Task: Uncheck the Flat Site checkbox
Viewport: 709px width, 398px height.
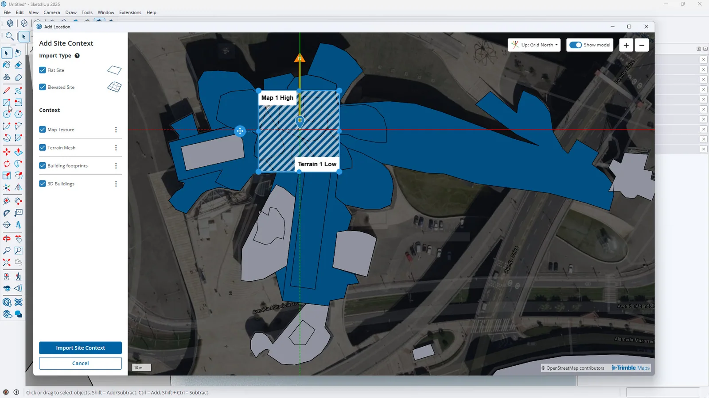Action: (x=43, y=70)
